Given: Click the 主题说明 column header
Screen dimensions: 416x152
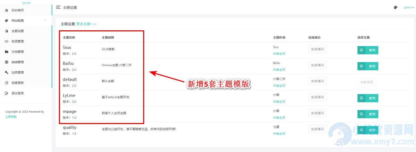Looking at the screenshot, I should click(x=108, y=38).
